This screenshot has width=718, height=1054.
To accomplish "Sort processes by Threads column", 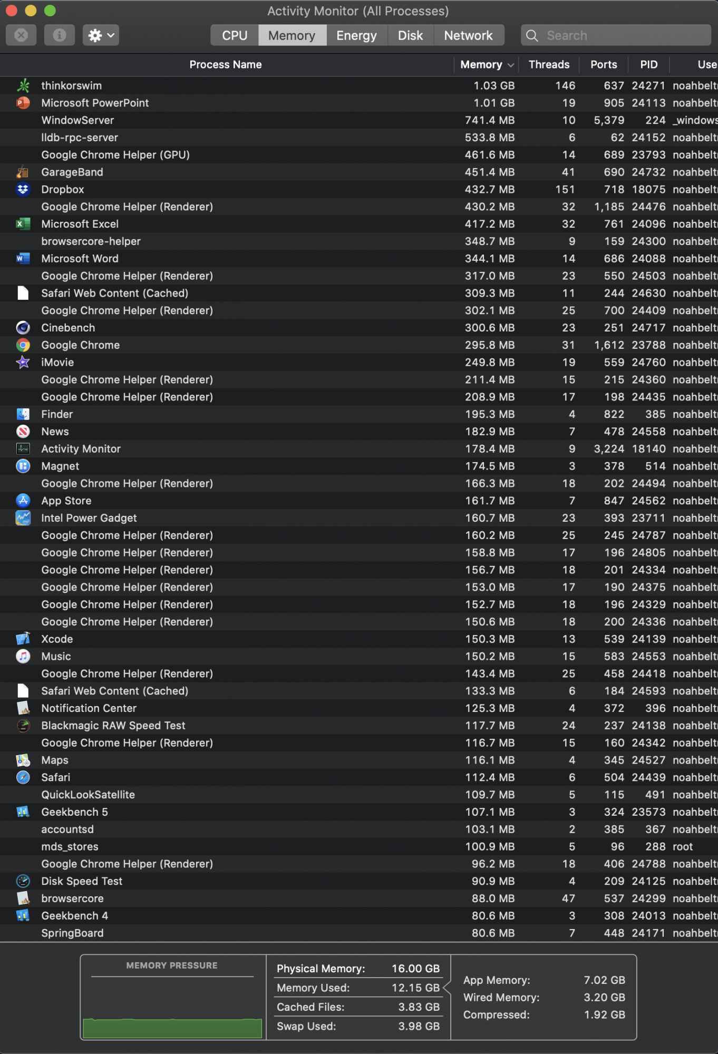I will pos(549,64).
